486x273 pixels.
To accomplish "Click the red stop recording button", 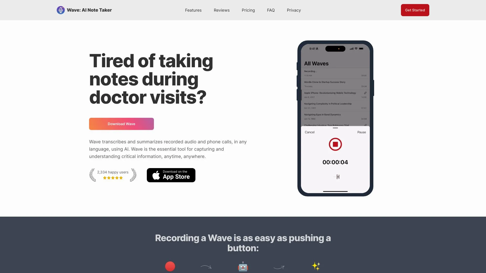I will pos(335,144).
